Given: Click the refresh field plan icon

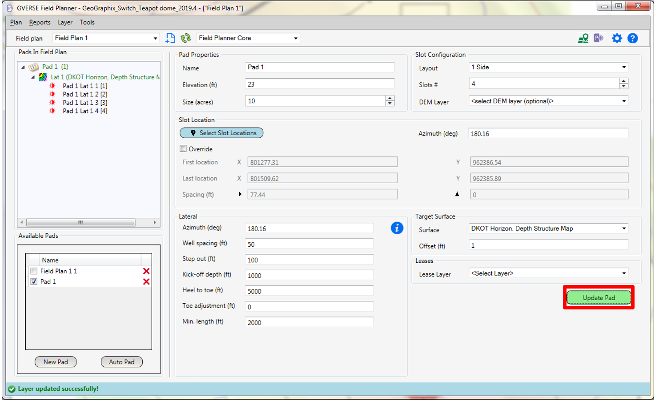Looking at the screenshot, I should point(186,38).
